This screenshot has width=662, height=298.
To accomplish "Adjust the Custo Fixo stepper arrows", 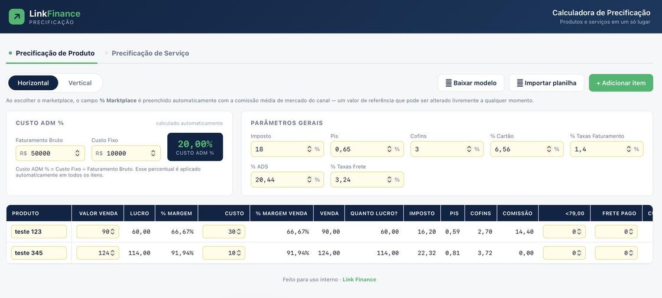I will click(153, 153).
